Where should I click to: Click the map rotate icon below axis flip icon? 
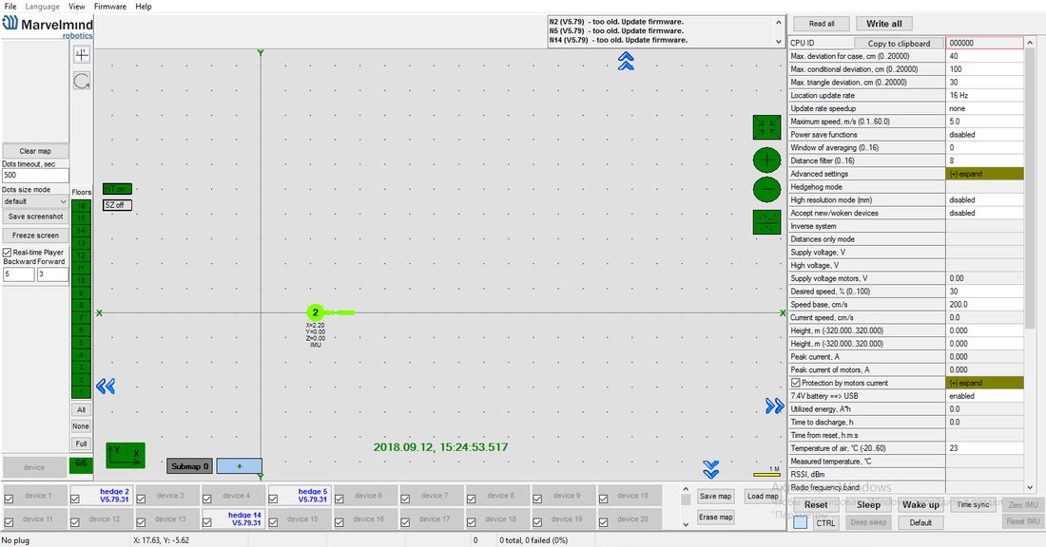[x=82, y=82]
